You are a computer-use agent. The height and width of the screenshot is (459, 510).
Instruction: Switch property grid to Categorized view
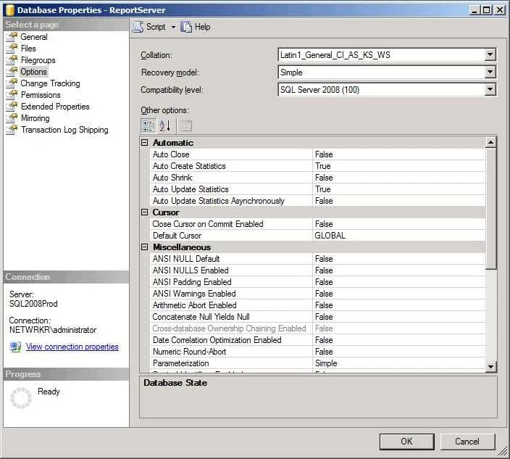[x=149, y=126]
